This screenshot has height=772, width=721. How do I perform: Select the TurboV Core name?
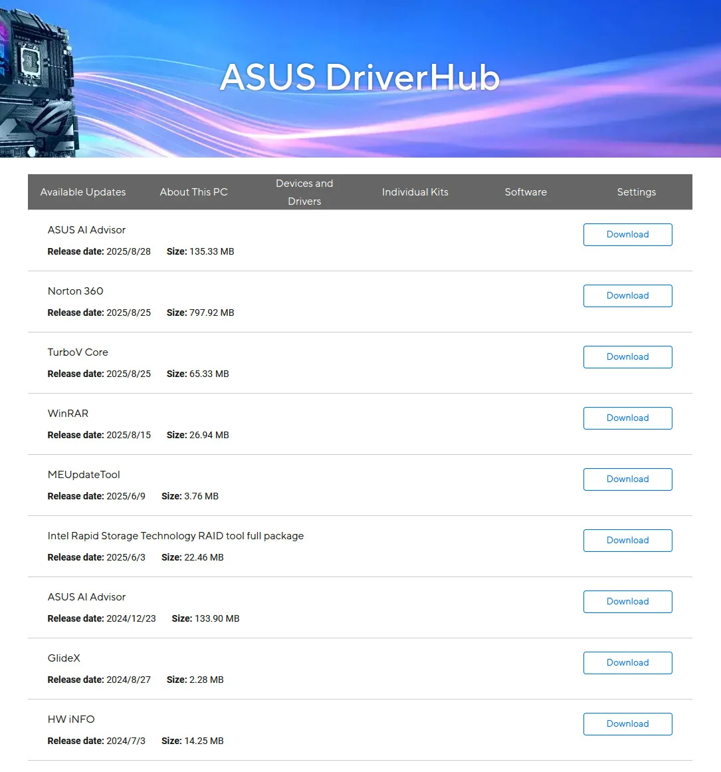(78, 352)
